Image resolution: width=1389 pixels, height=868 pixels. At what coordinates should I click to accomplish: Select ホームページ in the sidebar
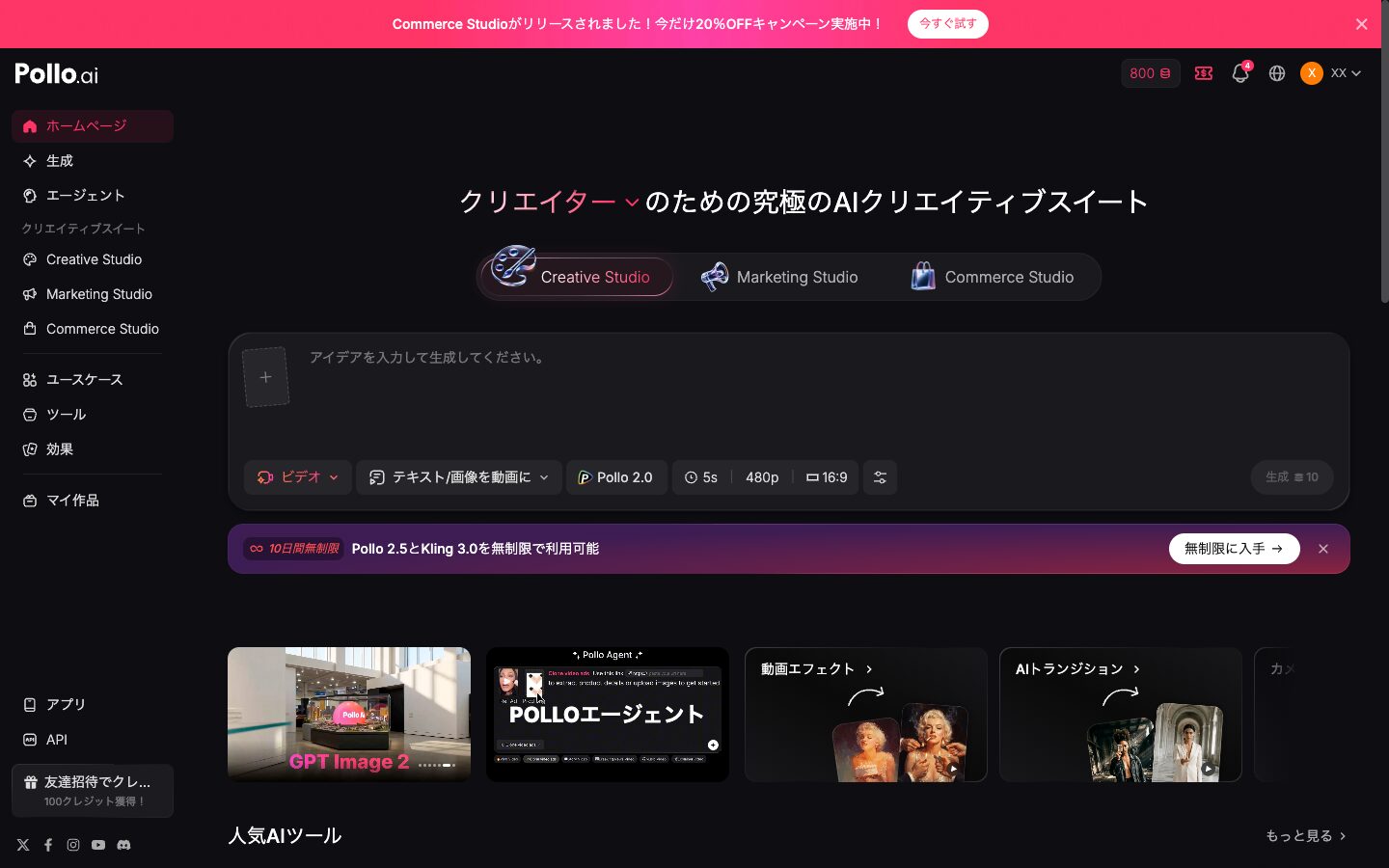pos(93,126)
